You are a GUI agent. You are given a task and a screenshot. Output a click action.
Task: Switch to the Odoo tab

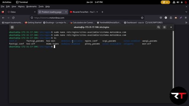pyautogui.click(x=22, y=12)
